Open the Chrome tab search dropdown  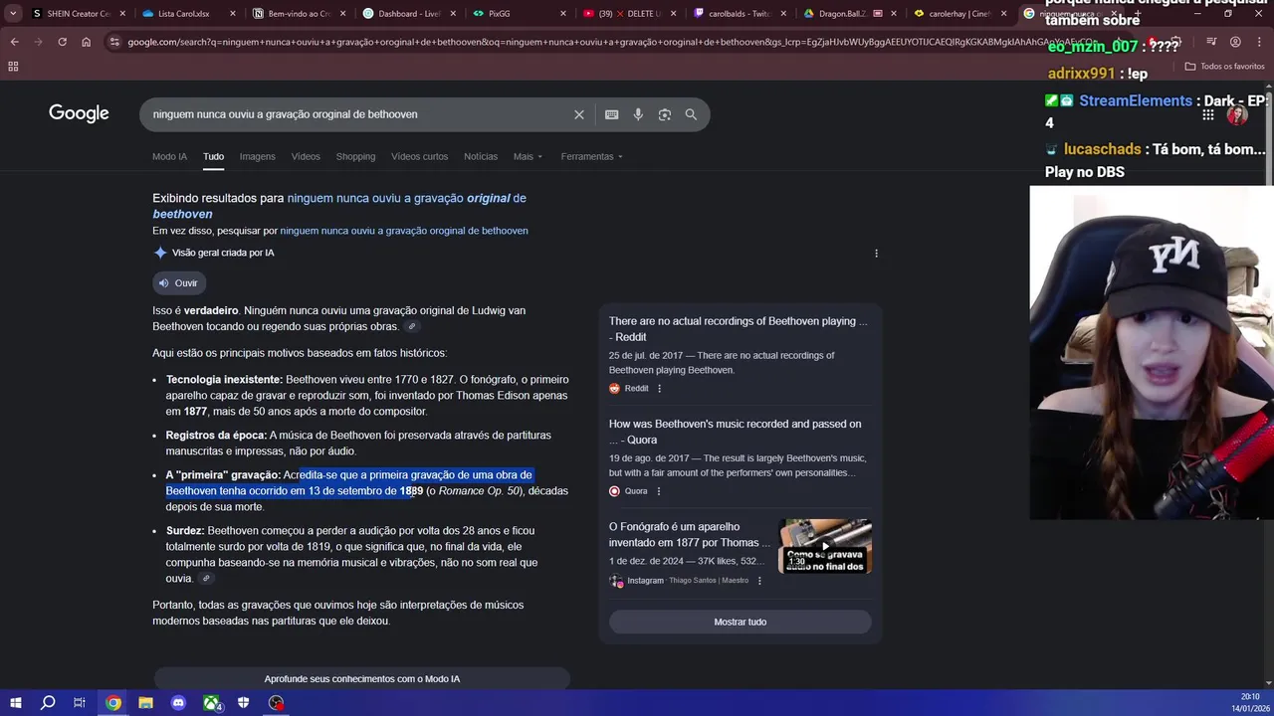tap(13, 14)
